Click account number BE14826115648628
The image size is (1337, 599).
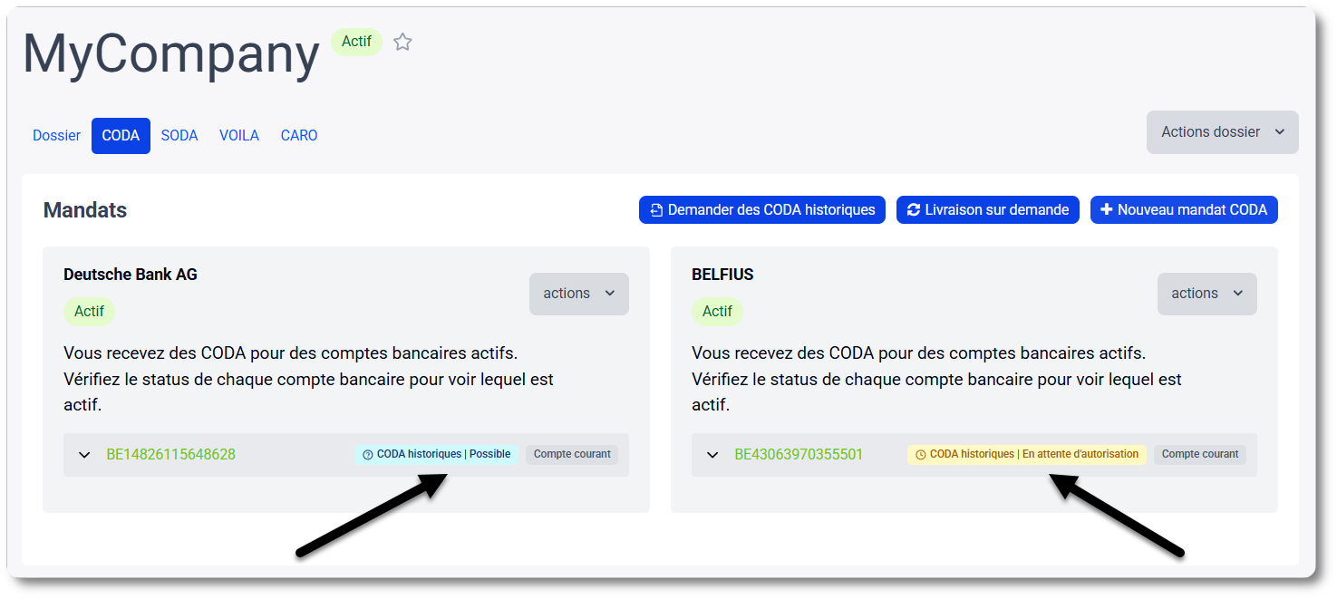(x=171, y=455)
